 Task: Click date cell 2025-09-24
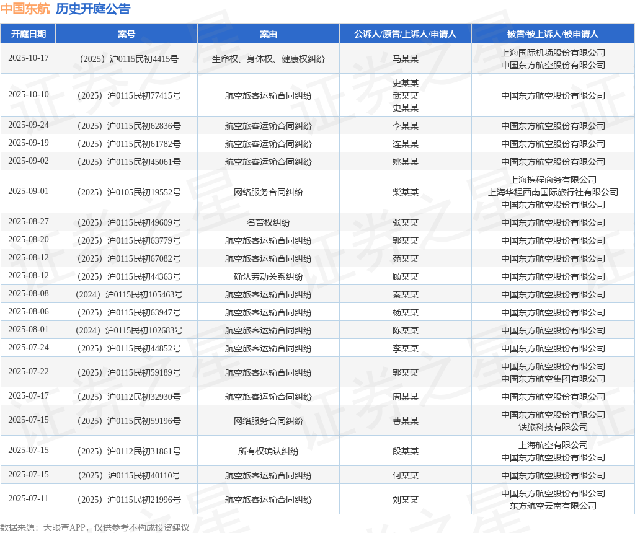29,125
